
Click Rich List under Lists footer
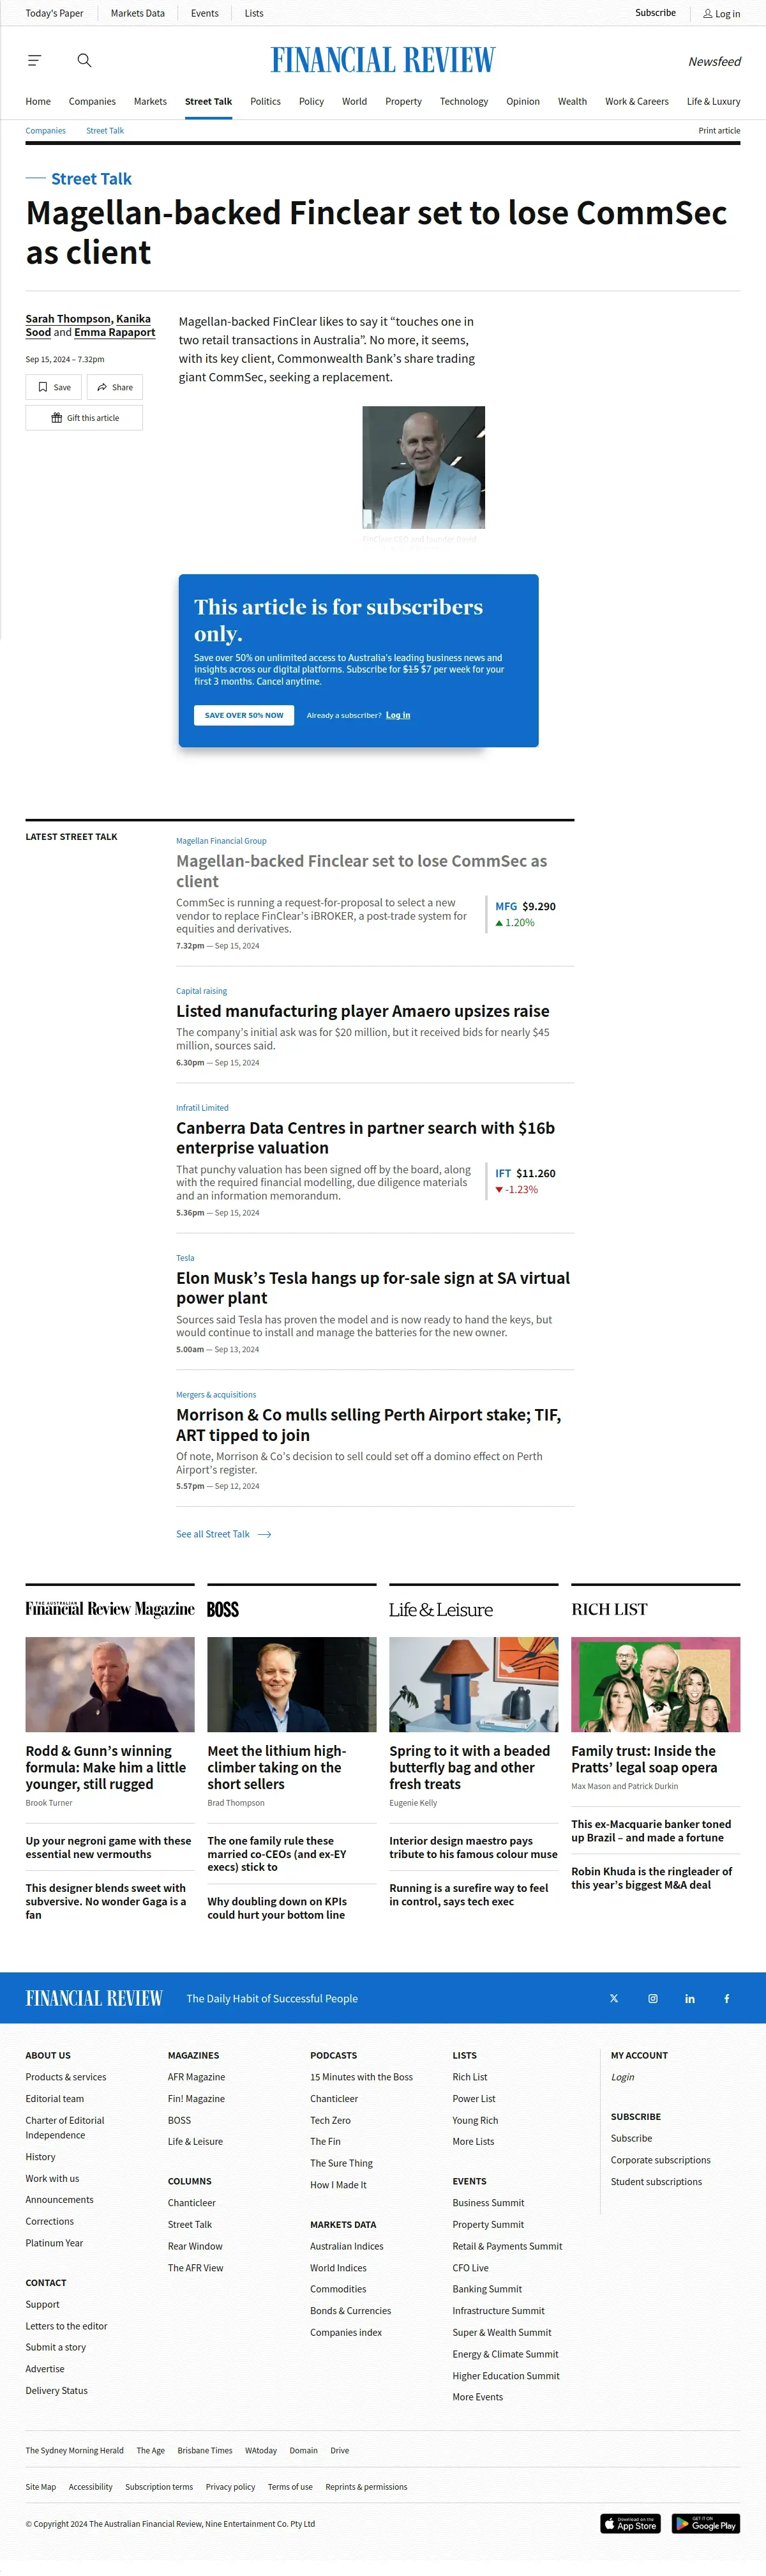470,2077
